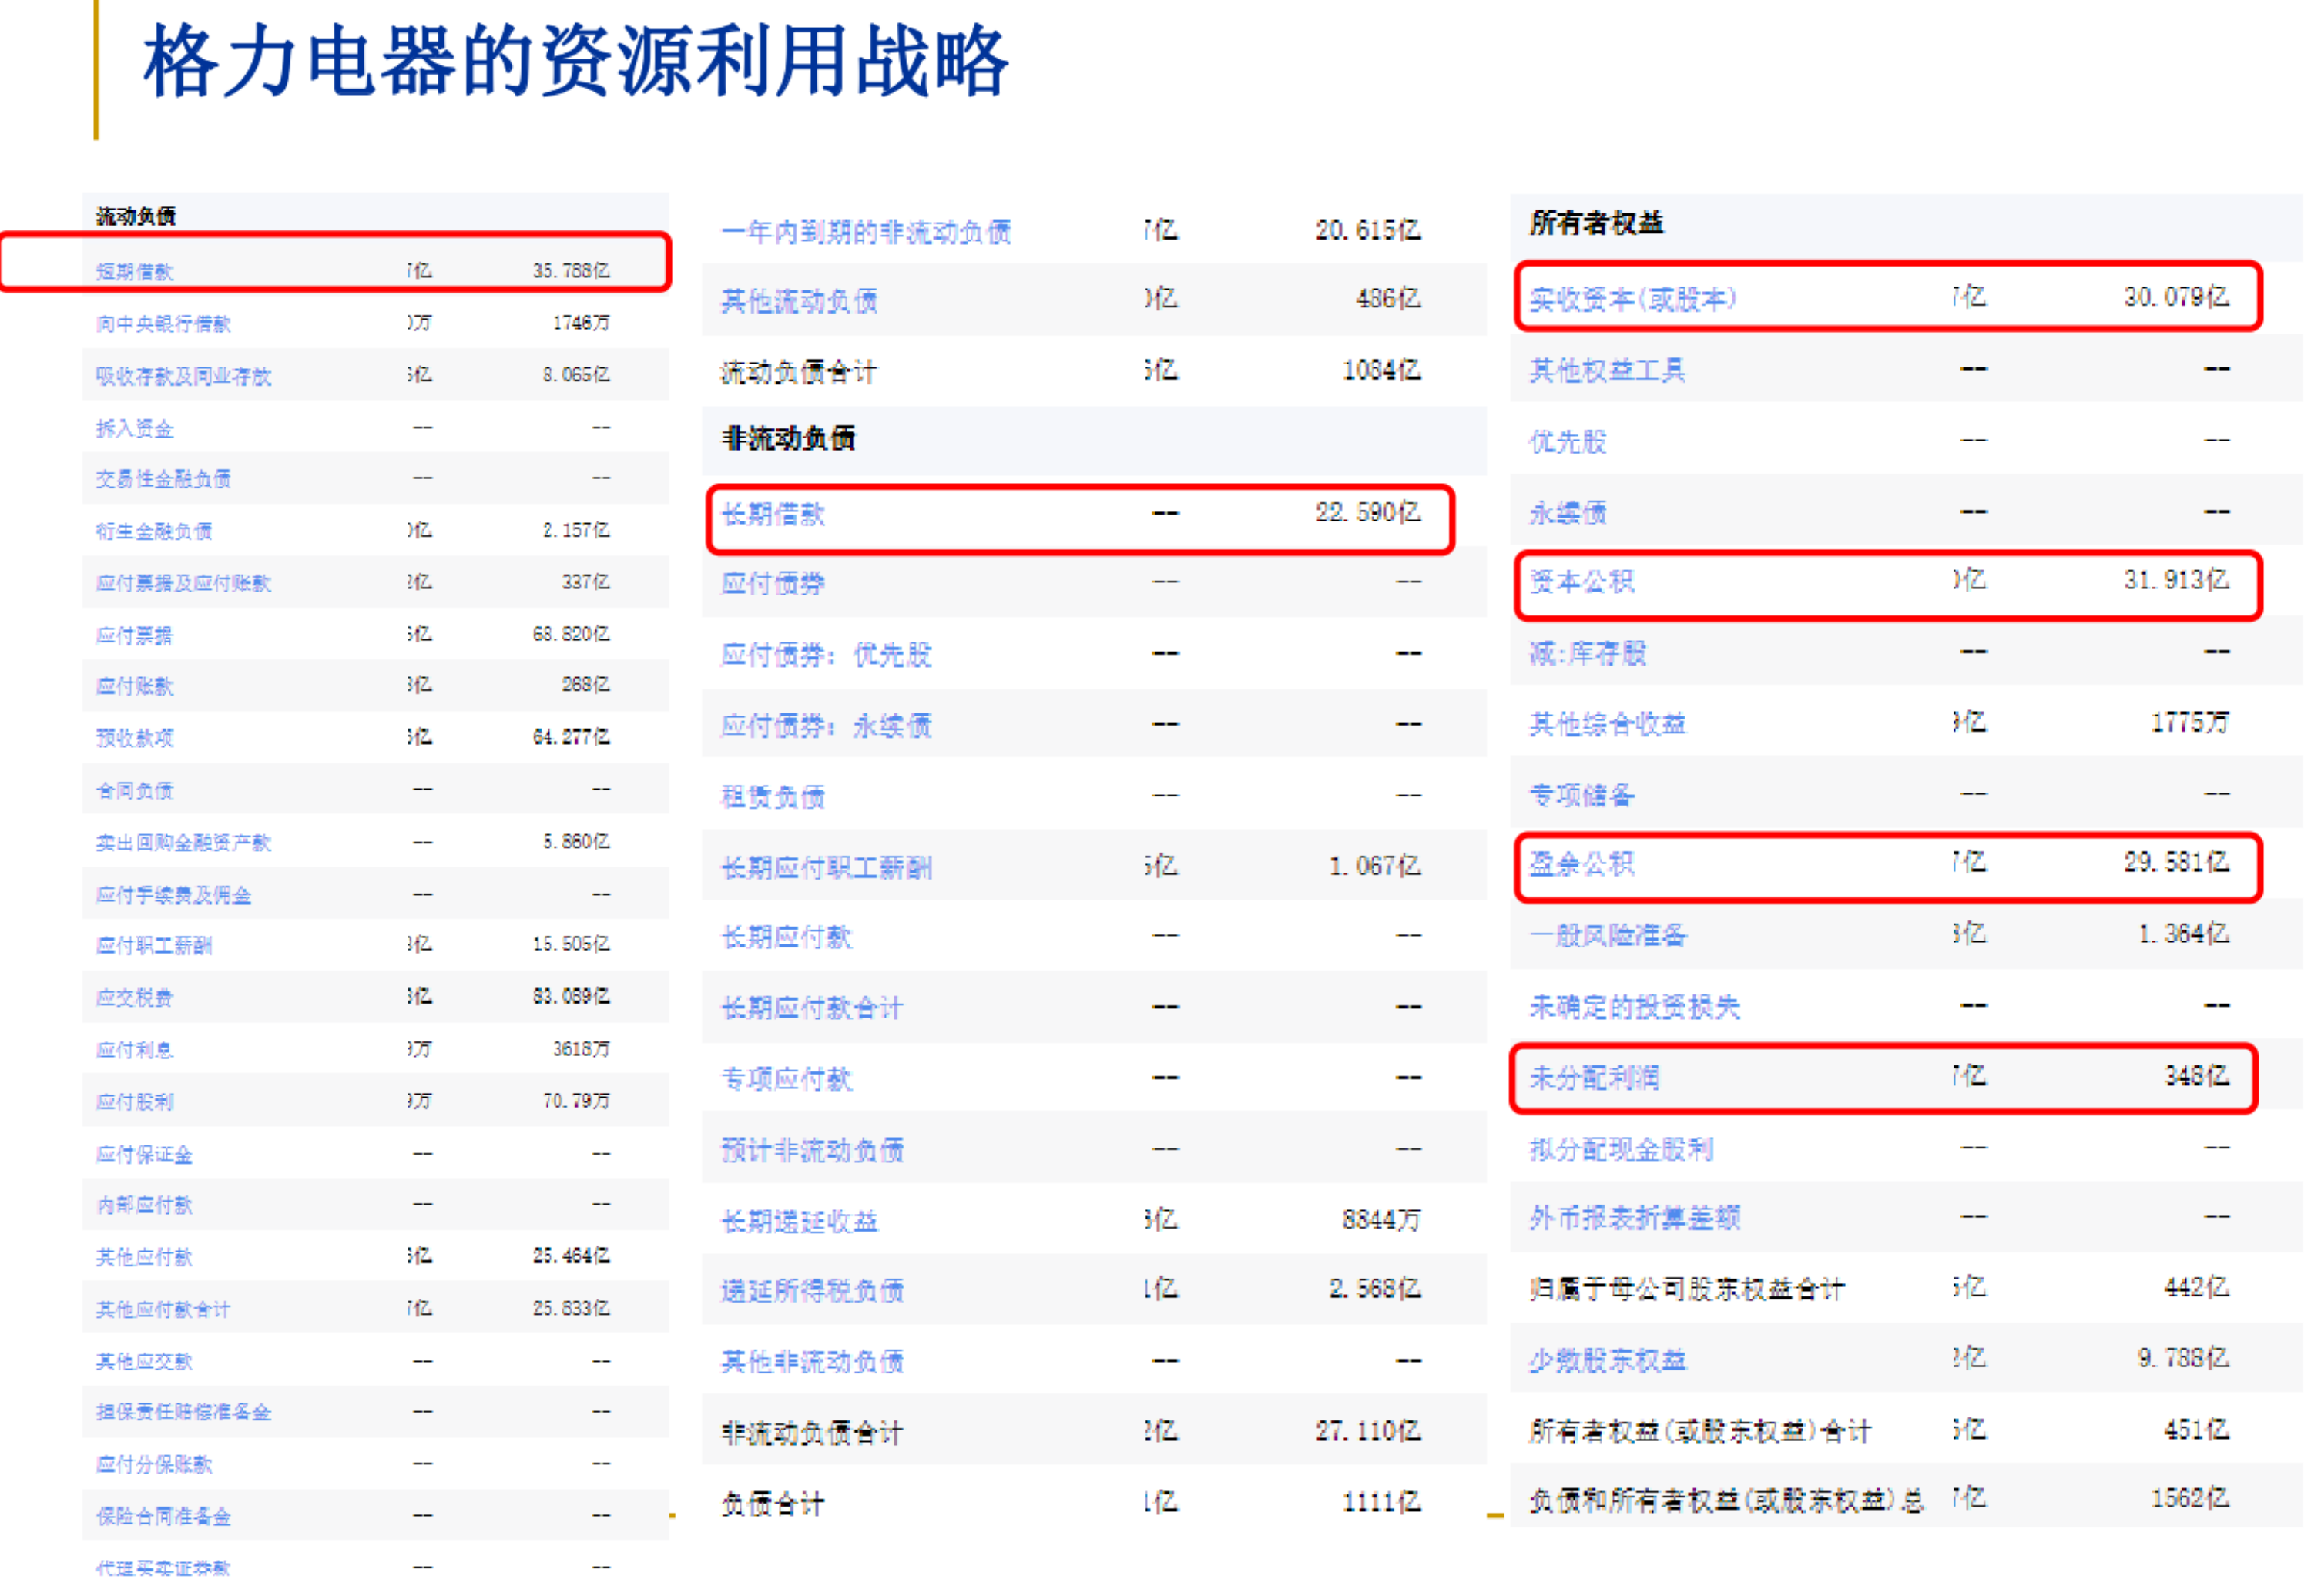
Task: Select the 长期递延收益 link
Action: 800,1221
